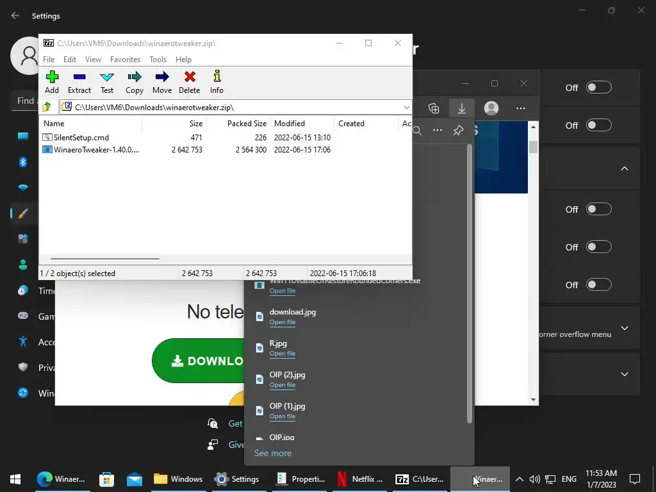
Task: Toggle the fourth Off switch in Settings
Action: pos(599,247)
